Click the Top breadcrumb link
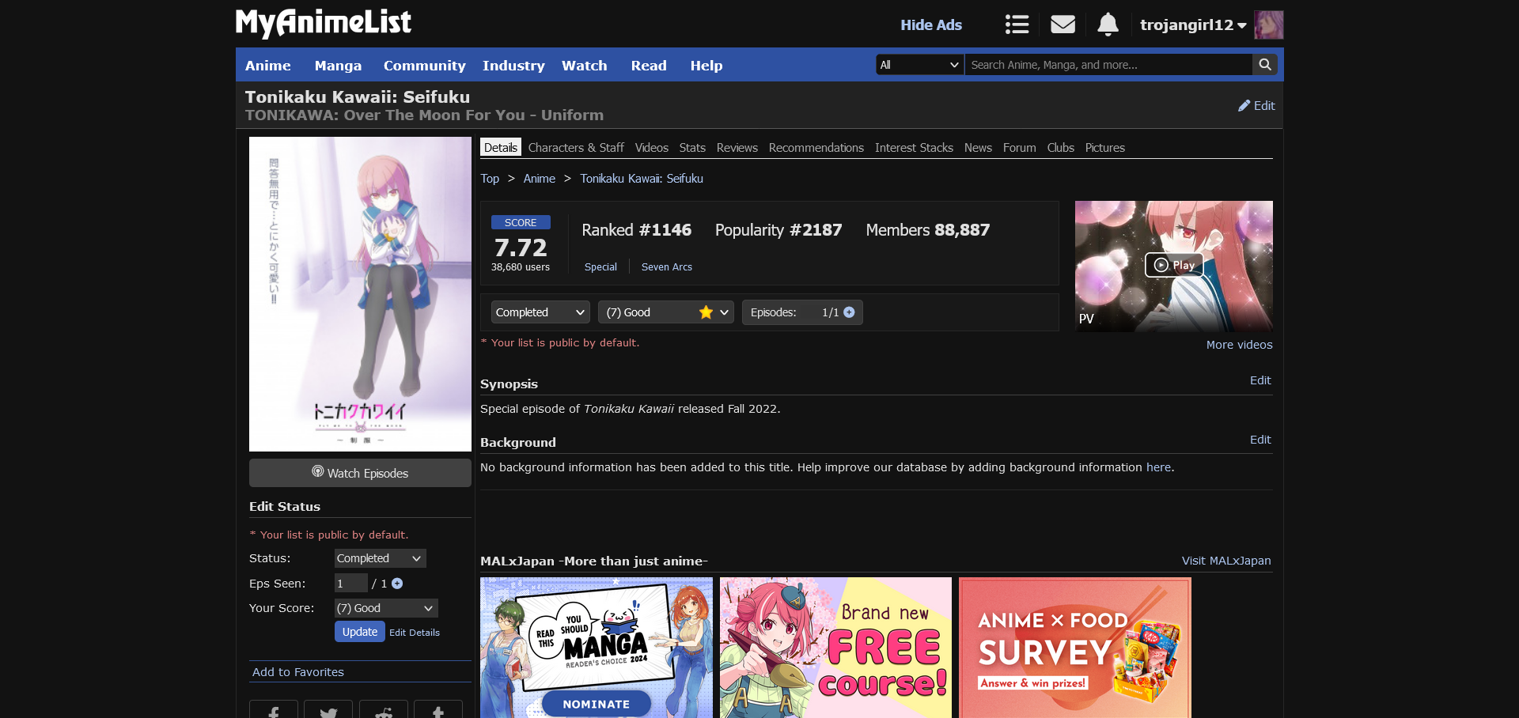Screen dimensions: 1519x718 (490, 179)
